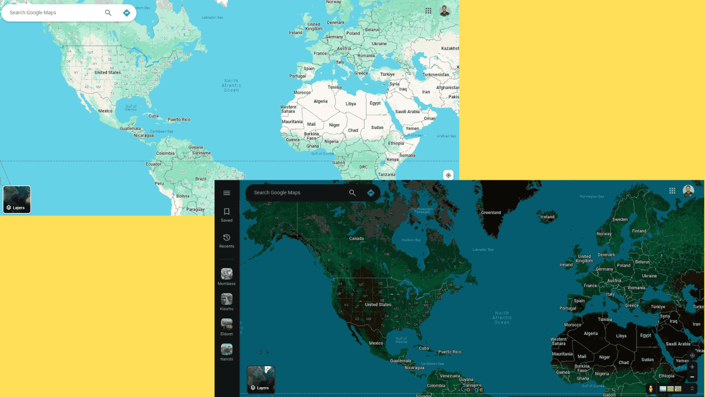Screen dimensions: 706x397
Task: Click search magnifier in dark Maps window
Action: point(352,193)
